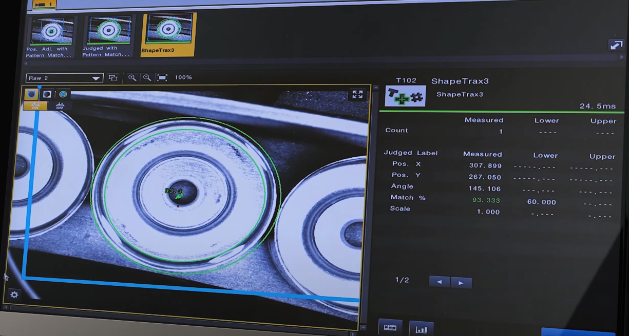This screenshot has width=629, height=336.
Task: Turn overlay graphics ON
Action: [x=35, y=106]
